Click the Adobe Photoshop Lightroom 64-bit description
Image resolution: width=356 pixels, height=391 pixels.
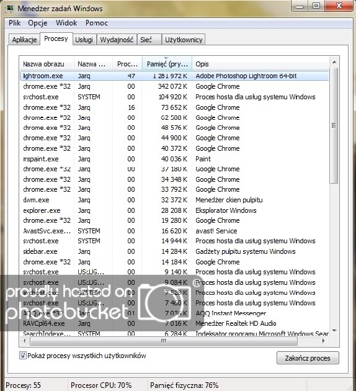click(x=246, y=76)
